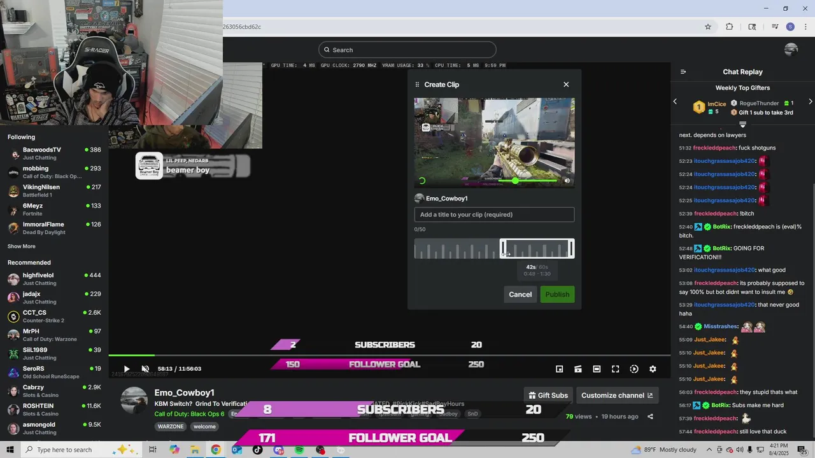The width and height of the screenshot is (815, 458).
Task: Select the WARZONE tag
Action: coord(171,426)
